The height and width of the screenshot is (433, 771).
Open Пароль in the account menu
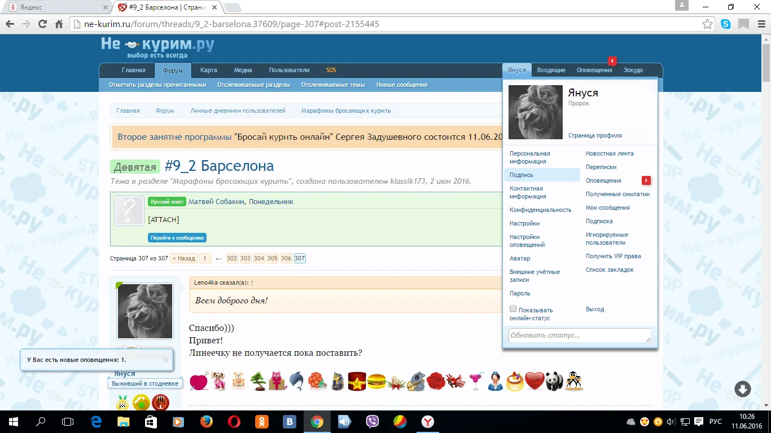pyautogui.click(x=520, y=293)
